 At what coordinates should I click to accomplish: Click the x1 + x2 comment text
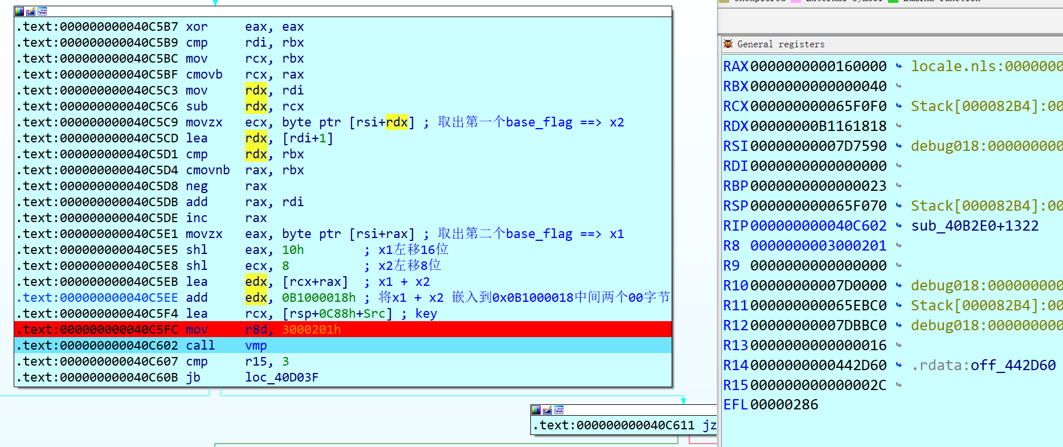397,281
